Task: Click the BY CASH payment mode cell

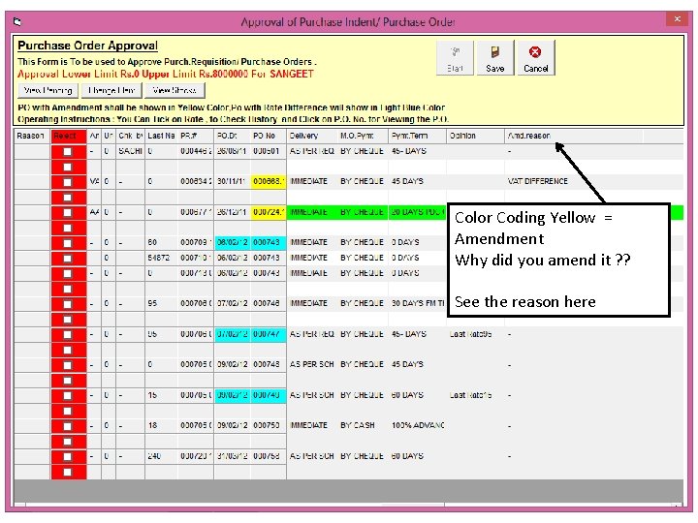Action: point(363,425)
